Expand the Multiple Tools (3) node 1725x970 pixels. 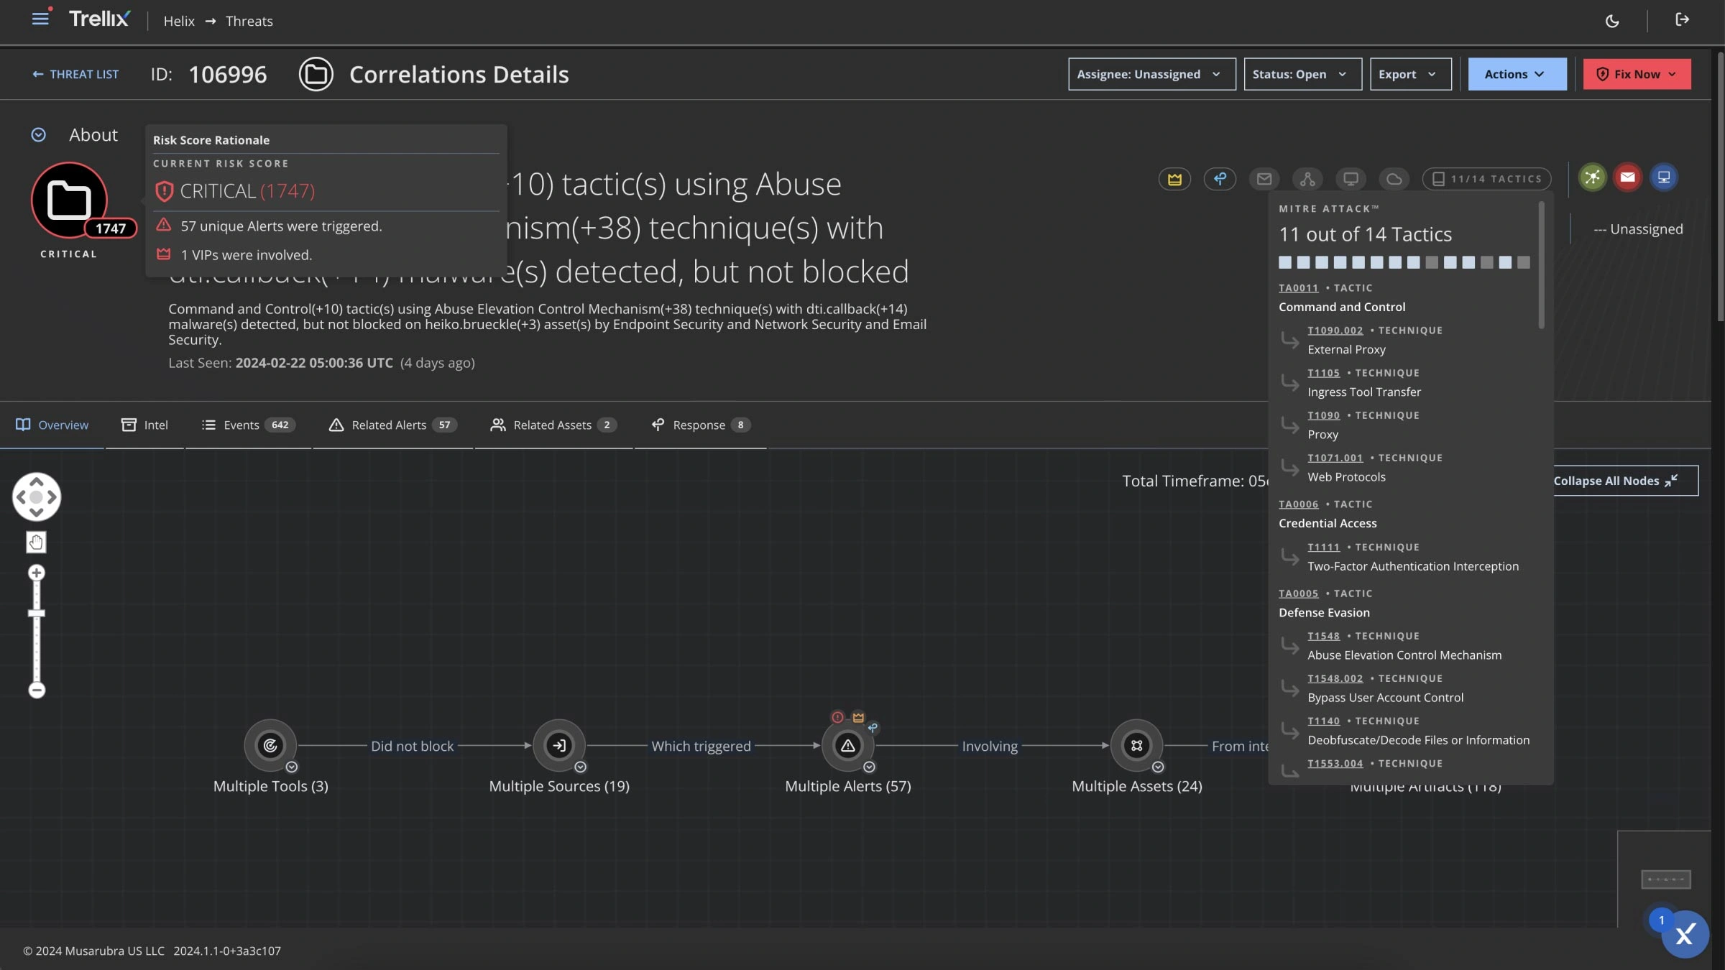tap(292, 767)
